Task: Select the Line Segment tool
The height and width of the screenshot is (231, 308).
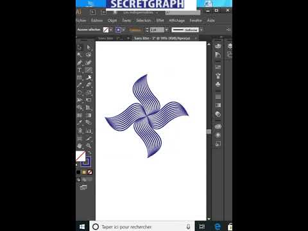Action: point(89,70)
